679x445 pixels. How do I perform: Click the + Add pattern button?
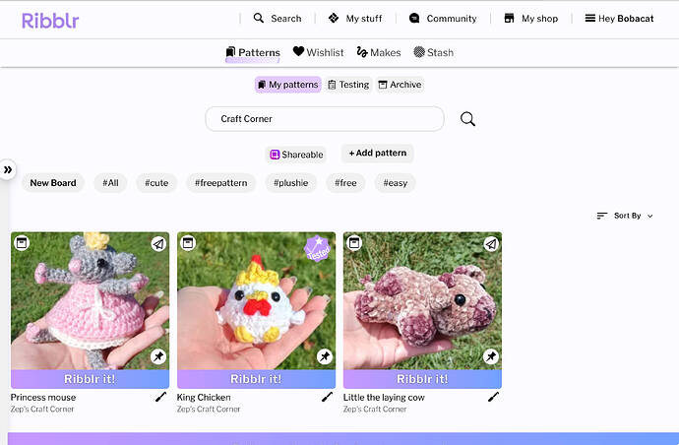point(378,153)
